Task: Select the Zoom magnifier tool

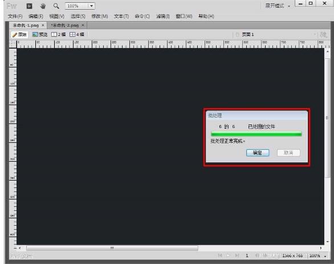Action: [x=56, y=6]
